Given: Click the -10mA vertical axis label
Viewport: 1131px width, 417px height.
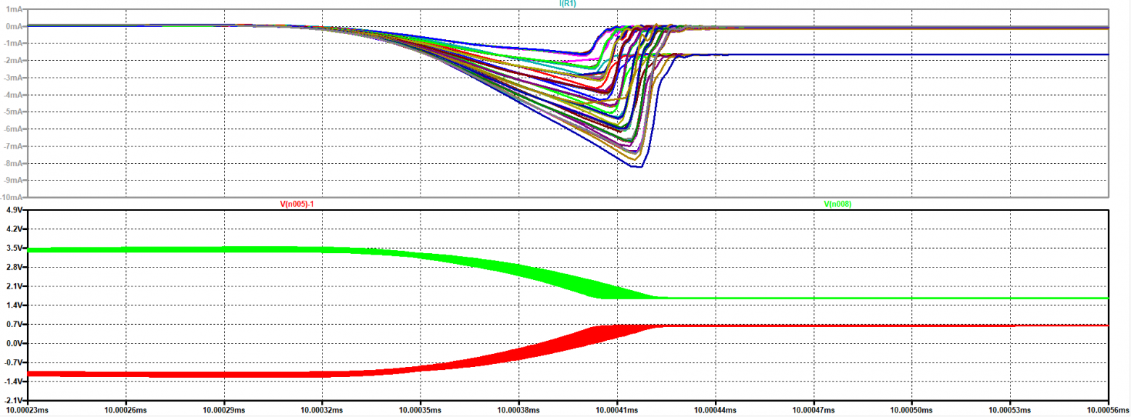Looking at the screenshot, I should 12,197.
